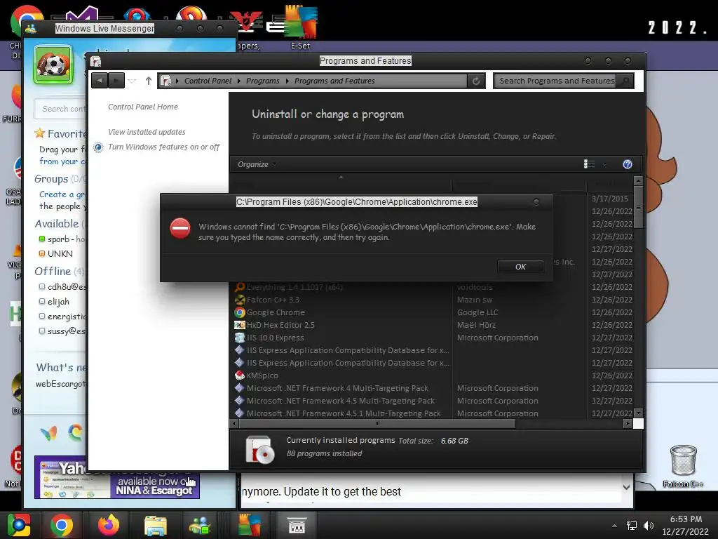The image size is (718, 539).
Task: Click the Messenger soccer ball avatar
Action: pos(53,65)
